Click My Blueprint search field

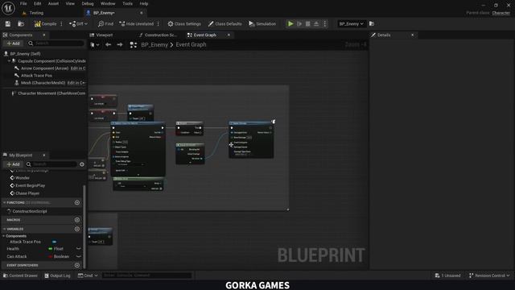pyautogui.click(x=51, y=164)
